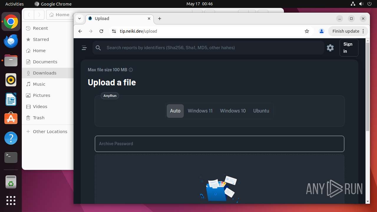Open Files app from the dock

click(11, 61)
